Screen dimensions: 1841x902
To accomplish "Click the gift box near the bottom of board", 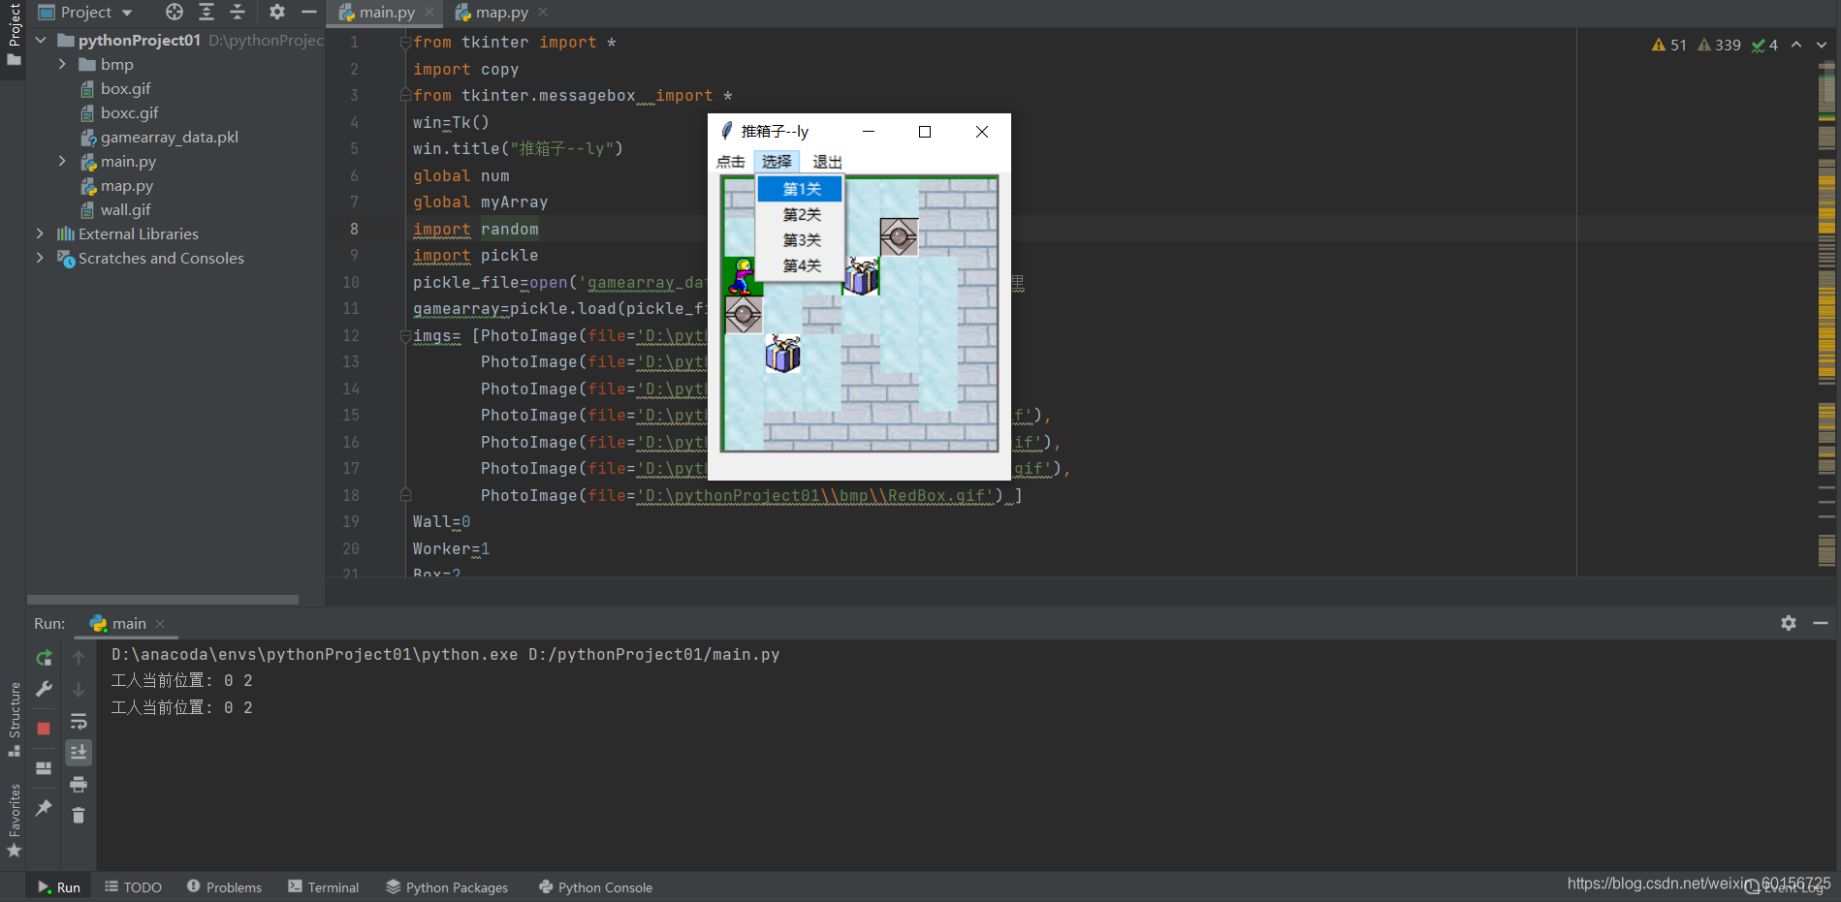I will (x=782, y=354).
